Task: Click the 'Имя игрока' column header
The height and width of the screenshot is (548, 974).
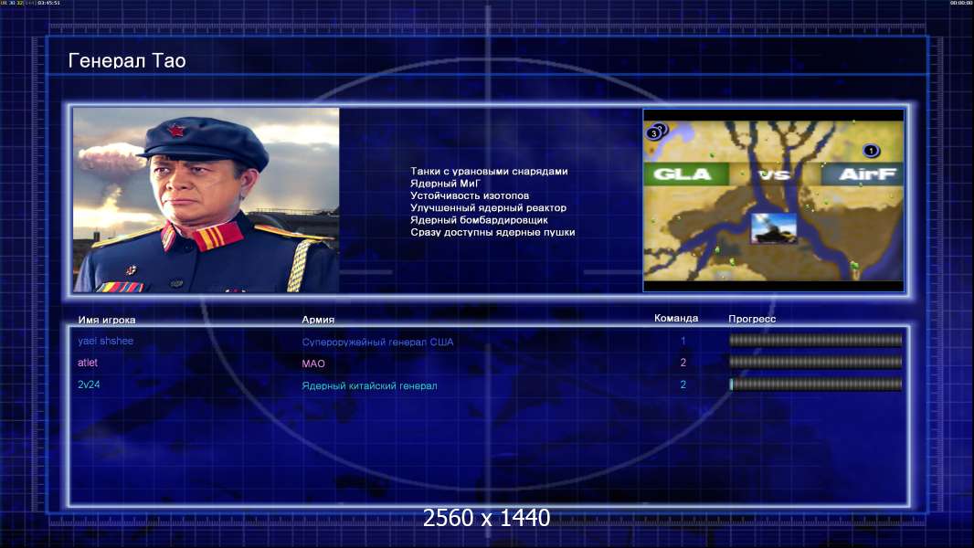Action: click(x=107, y=321)
